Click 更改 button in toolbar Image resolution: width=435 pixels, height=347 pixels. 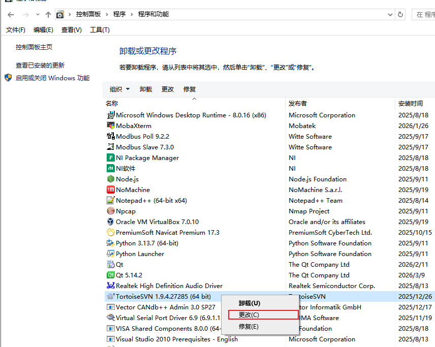pos(168,89)
